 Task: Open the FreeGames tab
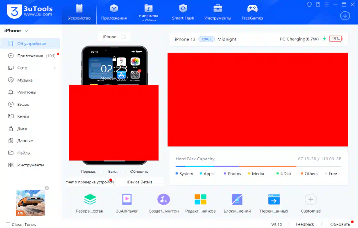[252, 12]
